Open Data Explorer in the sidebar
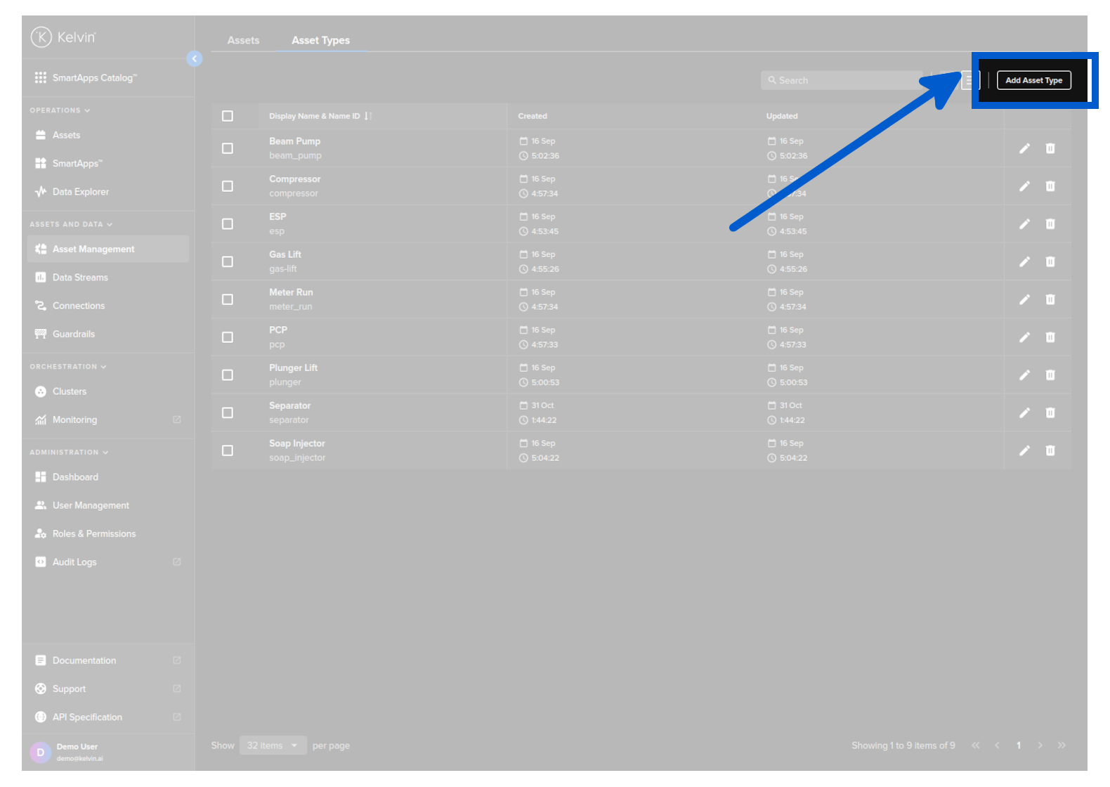 tap(80, 192)
